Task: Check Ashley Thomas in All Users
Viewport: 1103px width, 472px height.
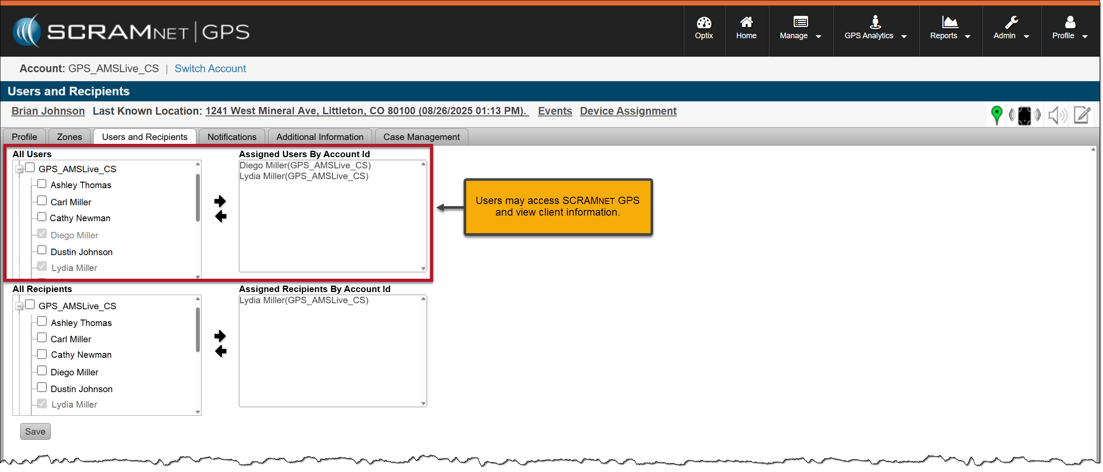Action: (42, 184)
